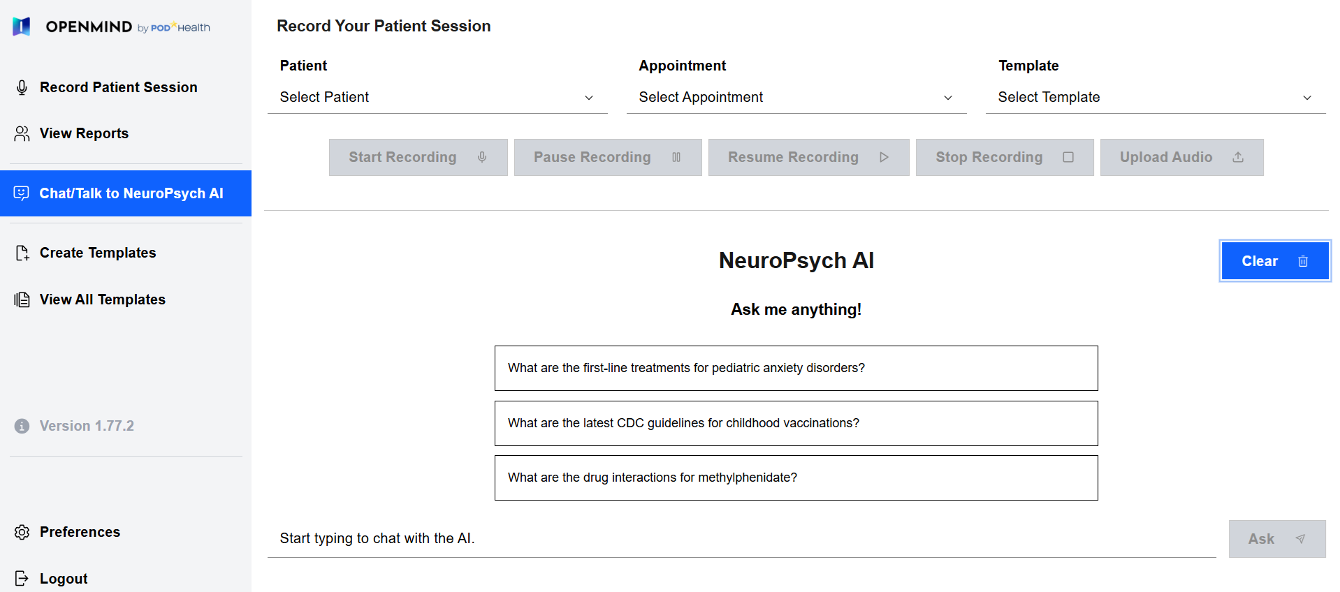
Task: Clear the NeuroPsych AI chat
Action: (1274, 261)
